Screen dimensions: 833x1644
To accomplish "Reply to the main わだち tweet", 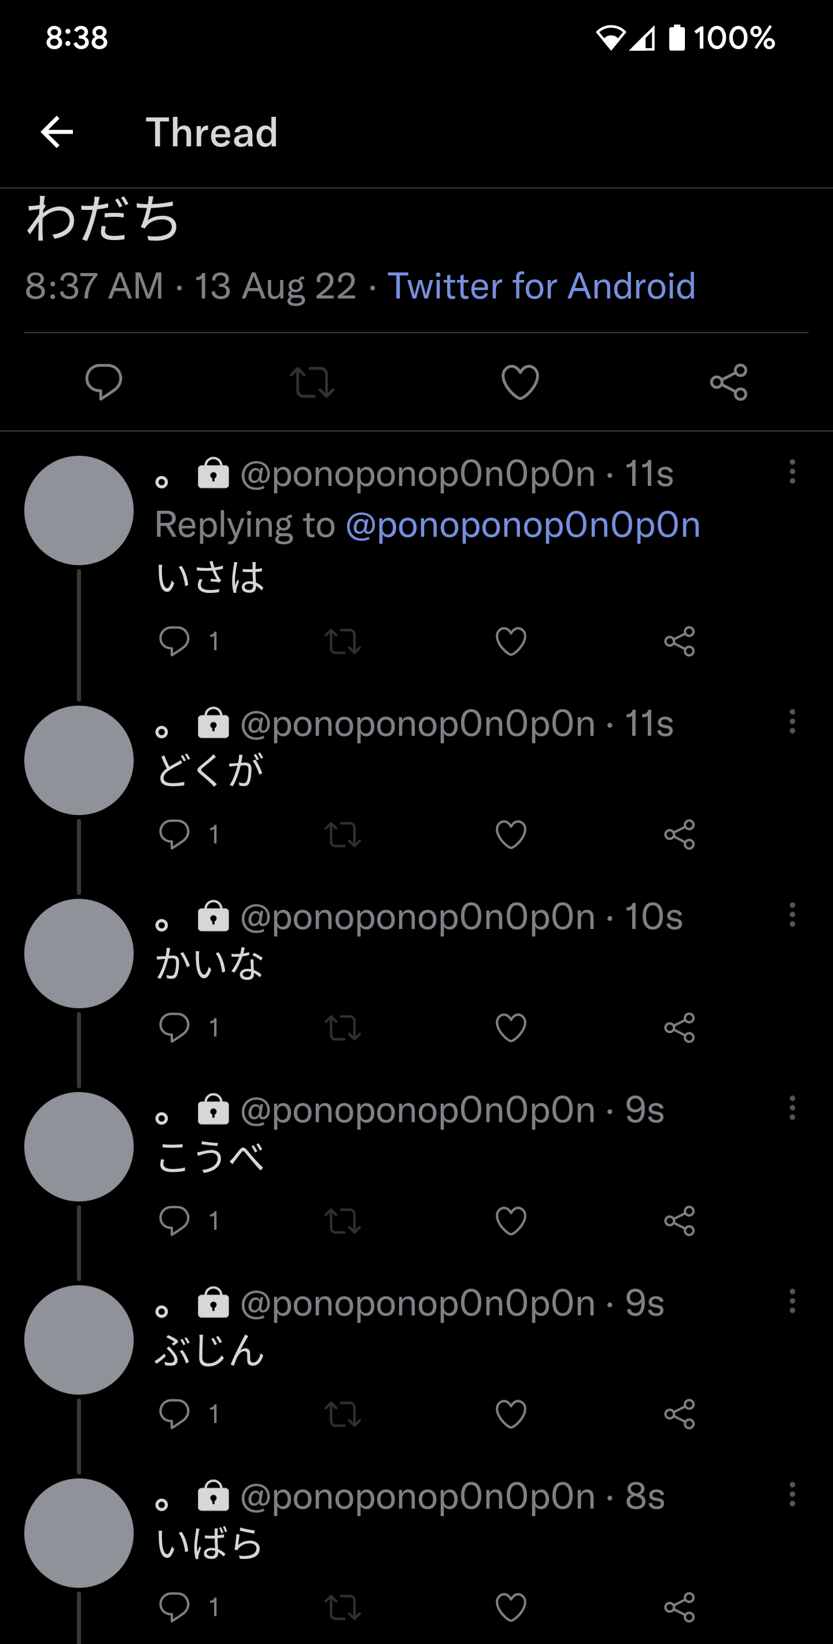I will pos(104,382).
